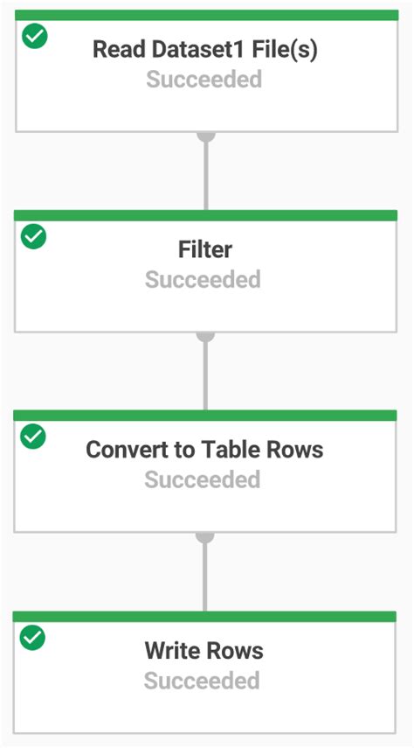Click the output port below Read Dataset1 File(s)
The width and height of the screenshot is (414, 748).
(x=206, y=136)
